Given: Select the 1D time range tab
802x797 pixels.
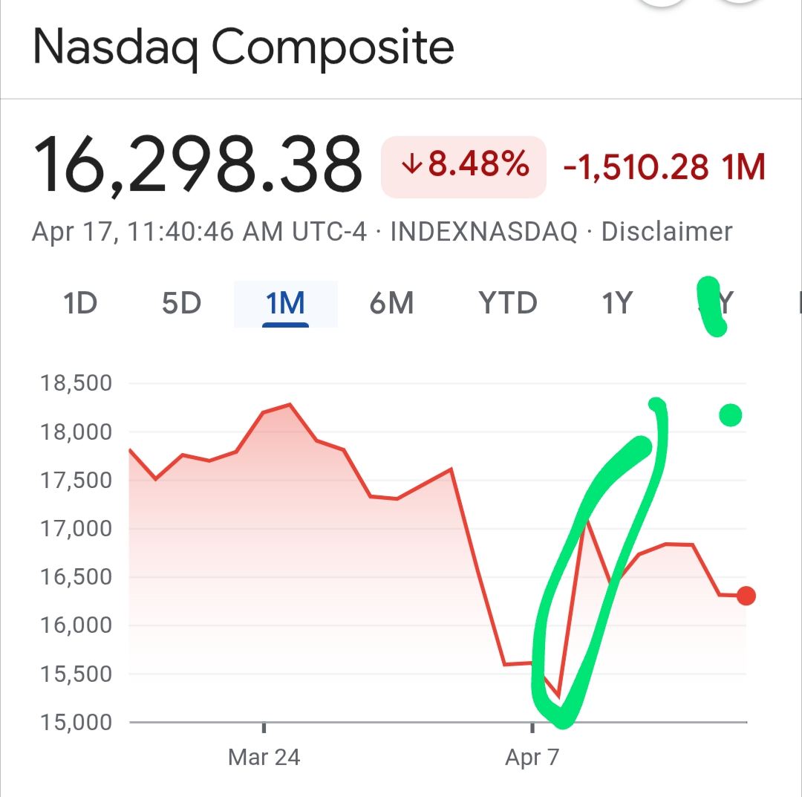Looking at the screenshot, I should [x=80, y=303].
